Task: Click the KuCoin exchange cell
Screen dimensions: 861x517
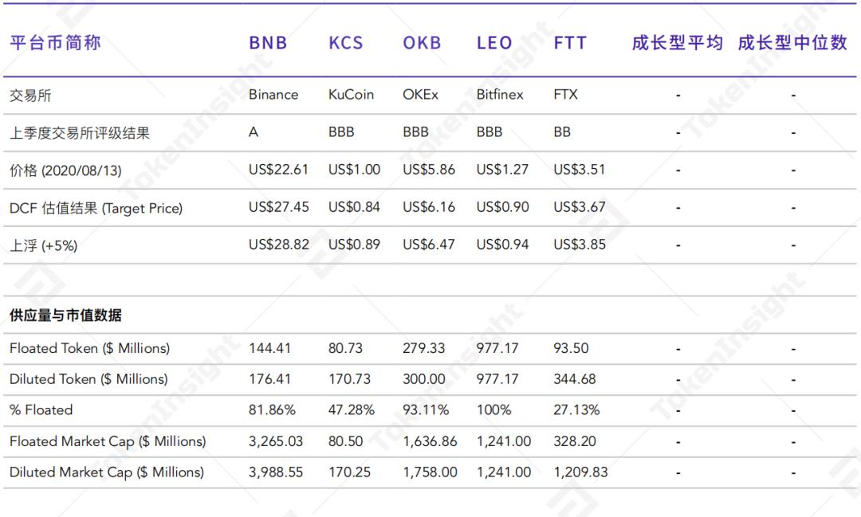Action: click(351, 95)
